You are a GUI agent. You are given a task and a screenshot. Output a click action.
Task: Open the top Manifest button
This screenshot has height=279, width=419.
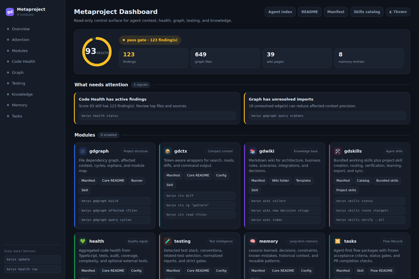pos(336,12)
